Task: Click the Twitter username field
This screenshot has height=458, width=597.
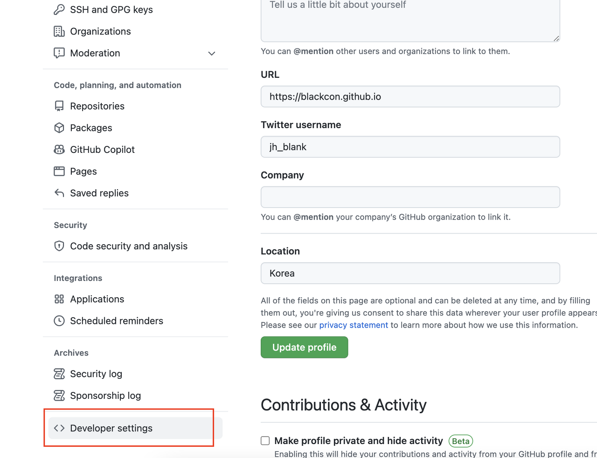Action: click(410, 147)
